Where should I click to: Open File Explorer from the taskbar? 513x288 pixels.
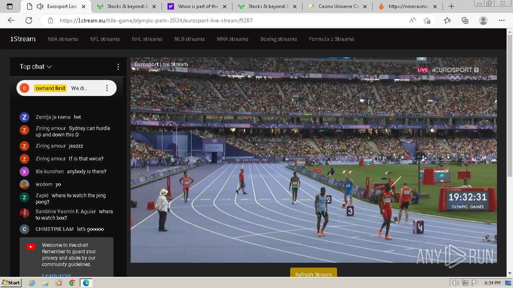point(45,283)
